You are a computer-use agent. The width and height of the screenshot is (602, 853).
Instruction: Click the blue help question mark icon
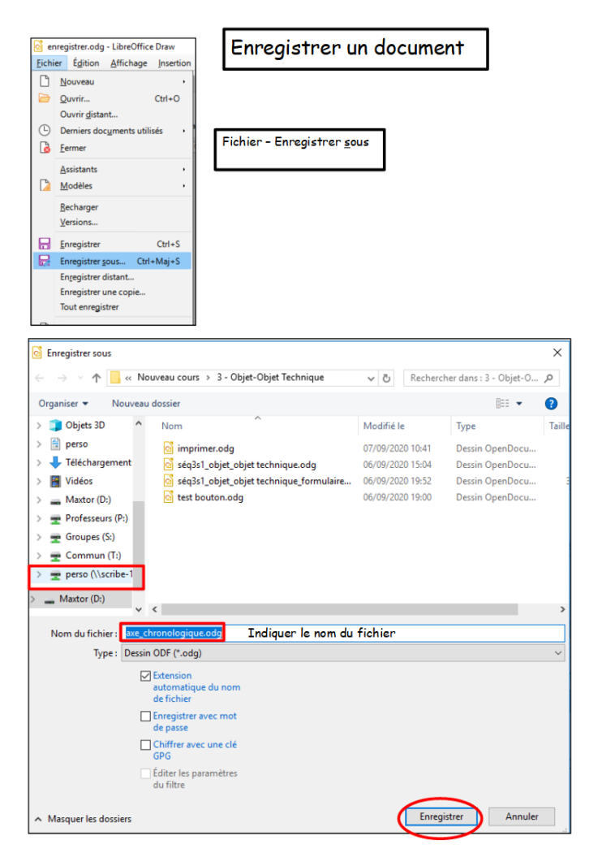tap(551, 404)
